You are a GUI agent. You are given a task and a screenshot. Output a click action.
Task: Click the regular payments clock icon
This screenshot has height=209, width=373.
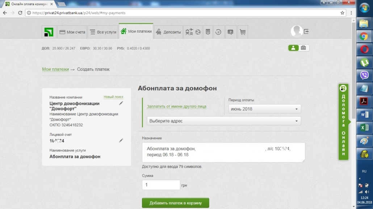coord(218,32)
